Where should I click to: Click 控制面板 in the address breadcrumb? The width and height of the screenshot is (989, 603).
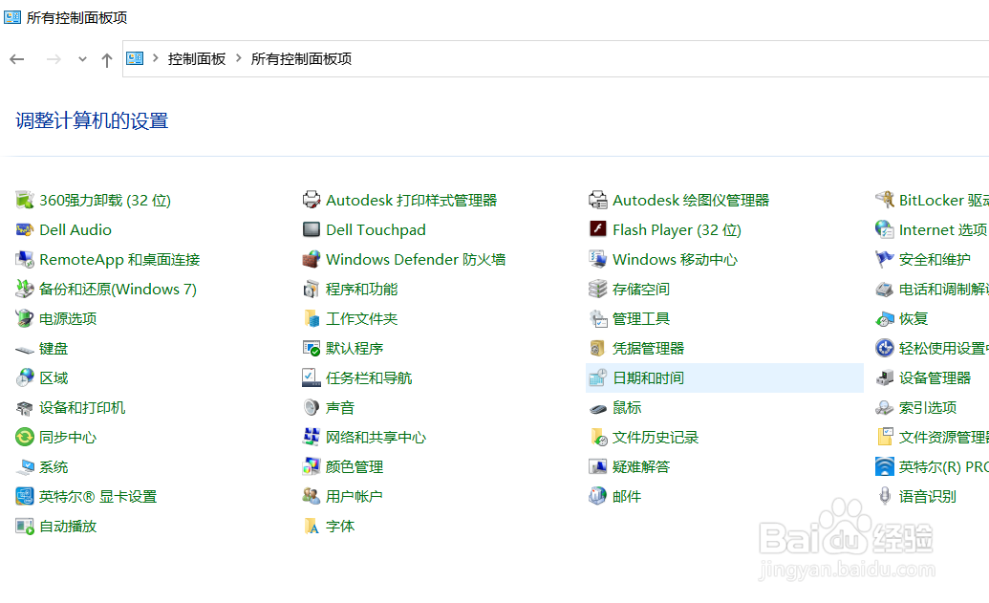point(197,58)
